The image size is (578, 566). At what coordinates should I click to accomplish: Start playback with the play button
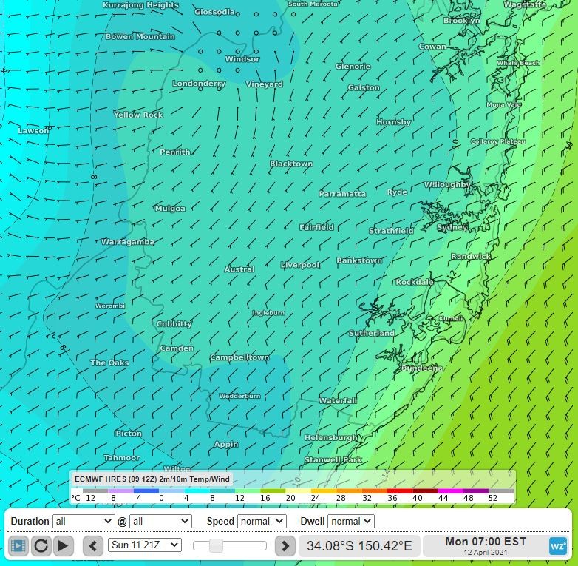click(64, 546)
